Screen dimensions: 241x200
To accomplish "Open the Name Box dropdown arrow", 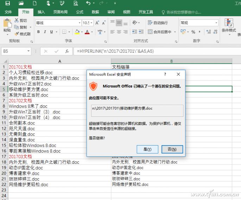I will pos(28,51).
